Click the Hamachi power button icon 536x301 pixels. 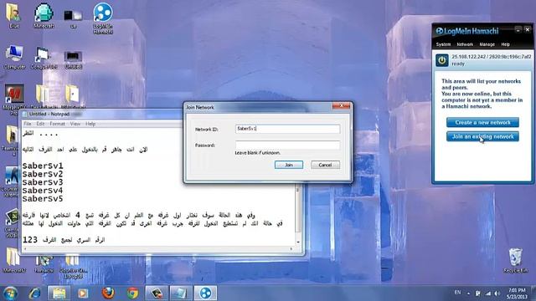click(x=442, y=60)
